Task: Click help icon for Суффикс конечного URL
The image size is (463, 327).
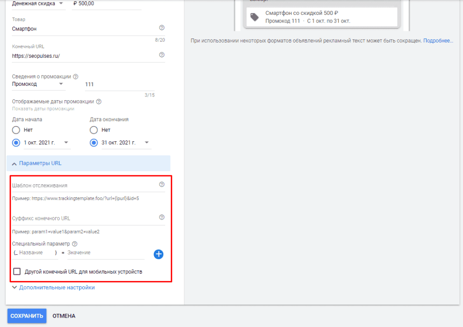Action: [161, 217]
